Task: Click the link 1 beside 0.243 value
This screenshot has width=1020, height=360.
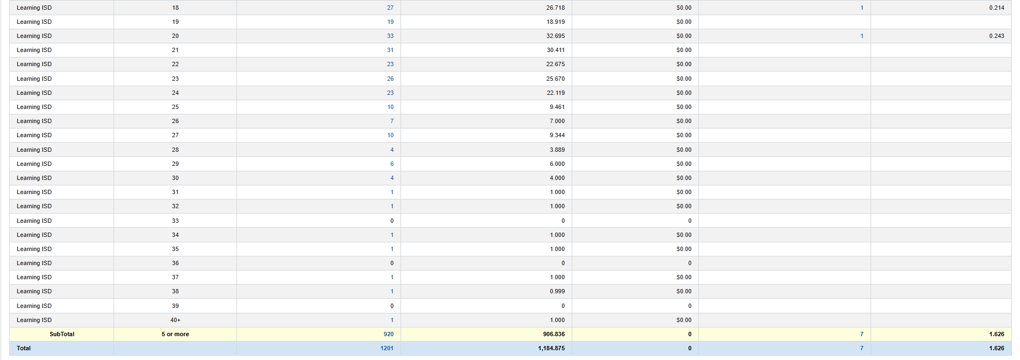Action: coord(861,36)
